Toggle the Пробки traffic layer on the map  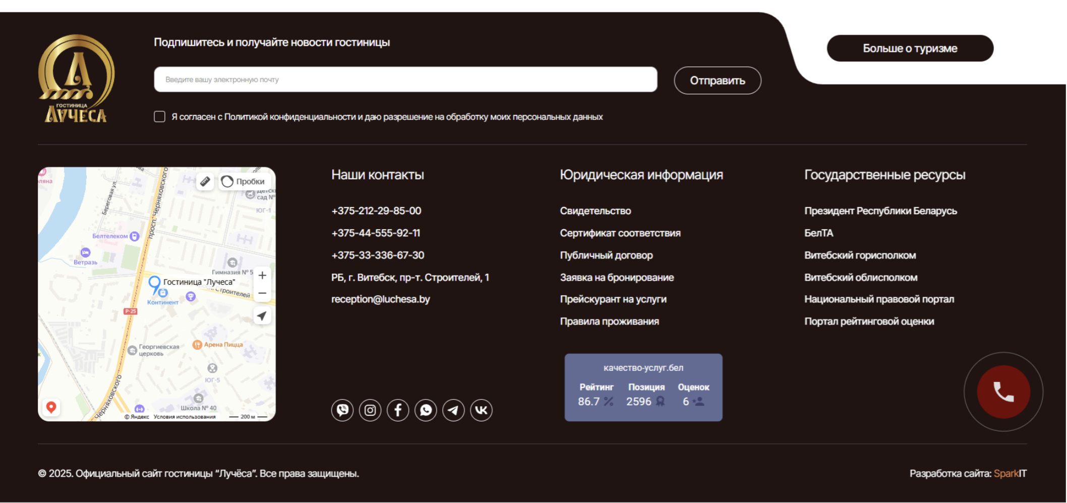243,181
